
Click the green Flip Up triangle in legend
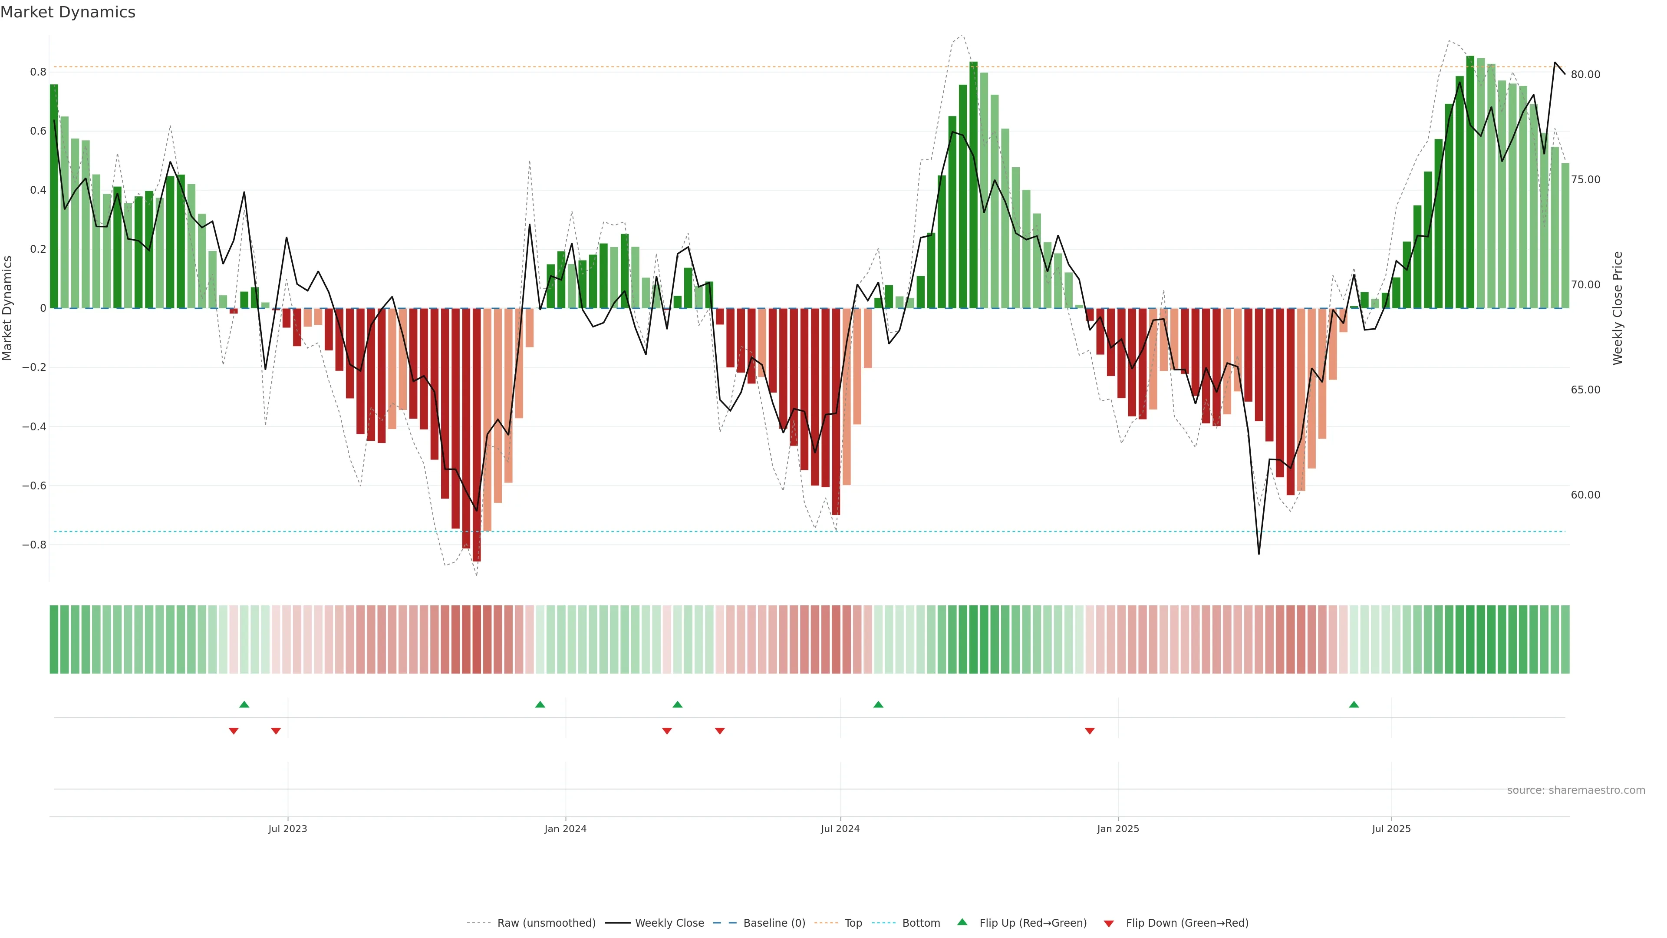click(x=962, y=922)
